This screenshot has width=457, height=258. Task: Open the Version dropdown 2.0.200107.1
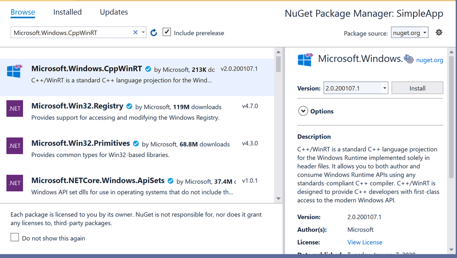pos(356,88)
